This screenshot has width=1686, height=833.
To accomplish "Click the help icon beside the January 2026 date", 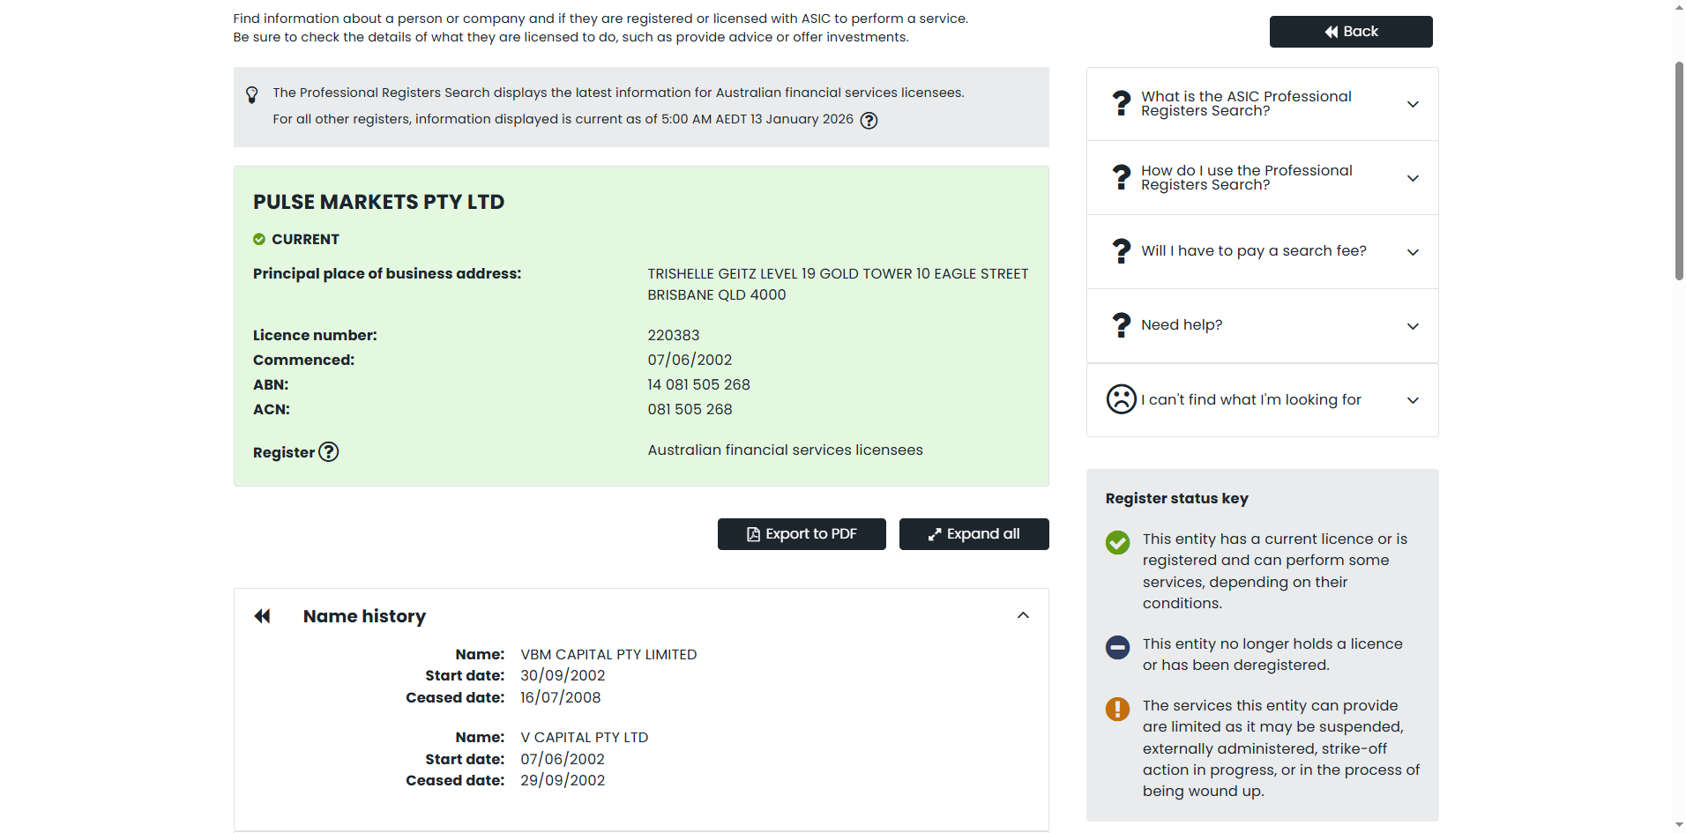I will [x=869, y=121].
